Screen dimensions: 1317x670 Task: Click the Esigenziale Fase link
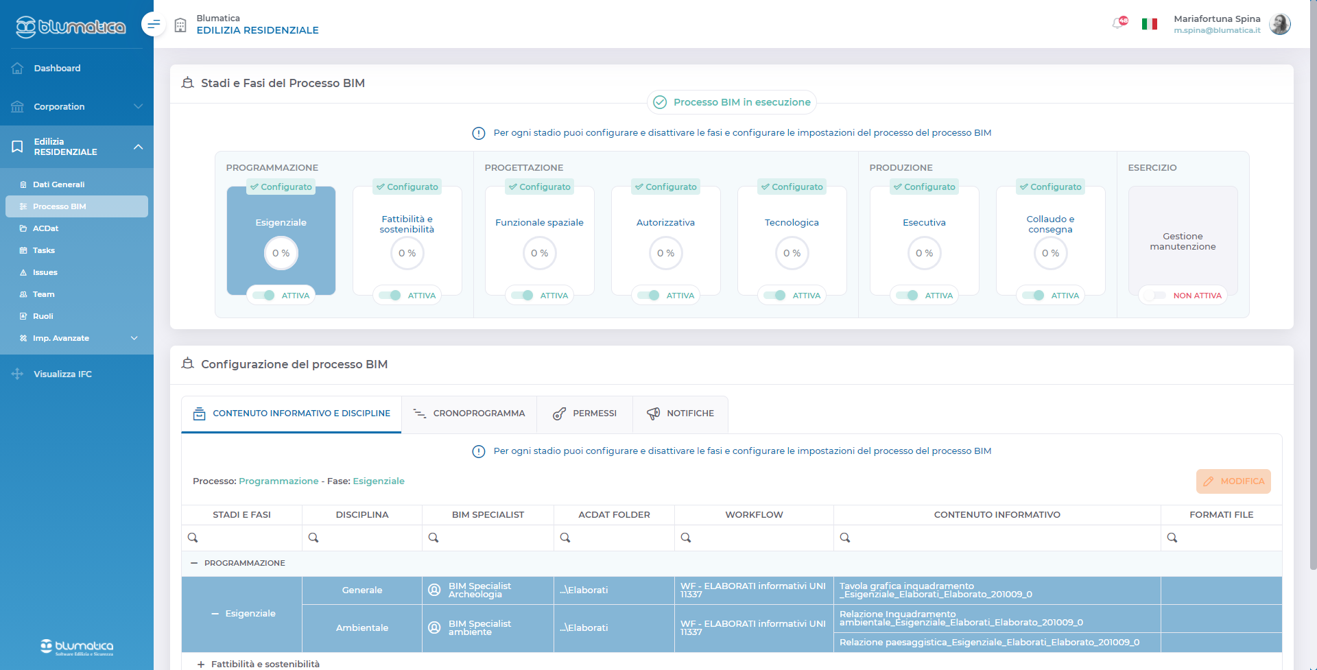pos(379,481)
